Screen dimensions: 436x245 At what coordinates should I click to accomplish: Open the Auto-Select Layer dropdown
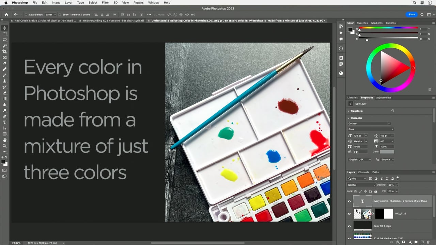coord(50,15)
